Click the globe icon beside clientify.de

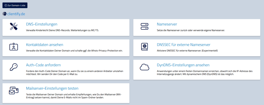[4, 14]
